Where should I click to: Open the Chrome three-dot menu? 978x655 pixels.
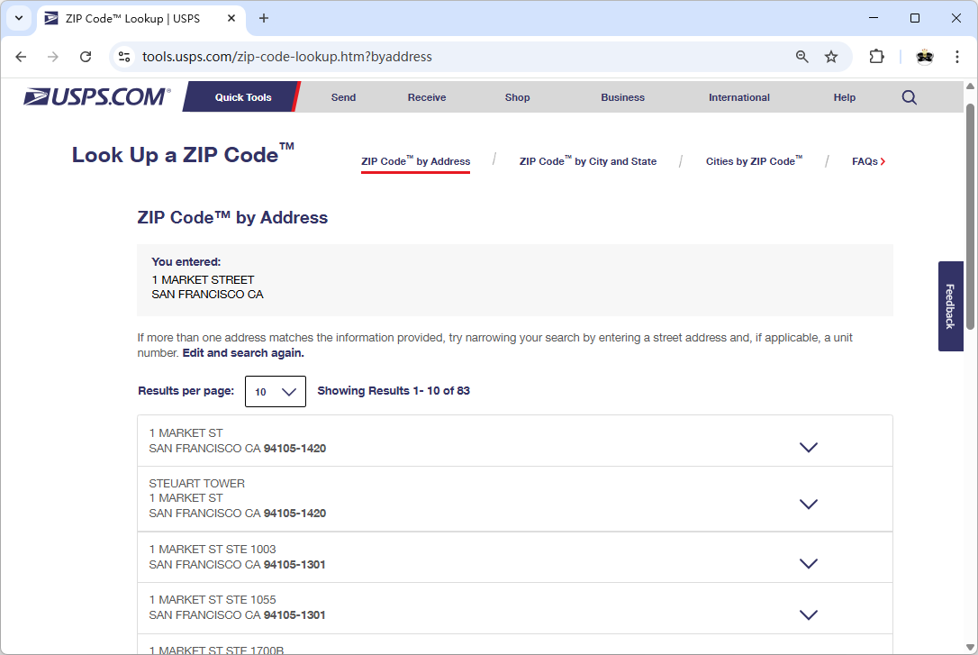[956, 57]
